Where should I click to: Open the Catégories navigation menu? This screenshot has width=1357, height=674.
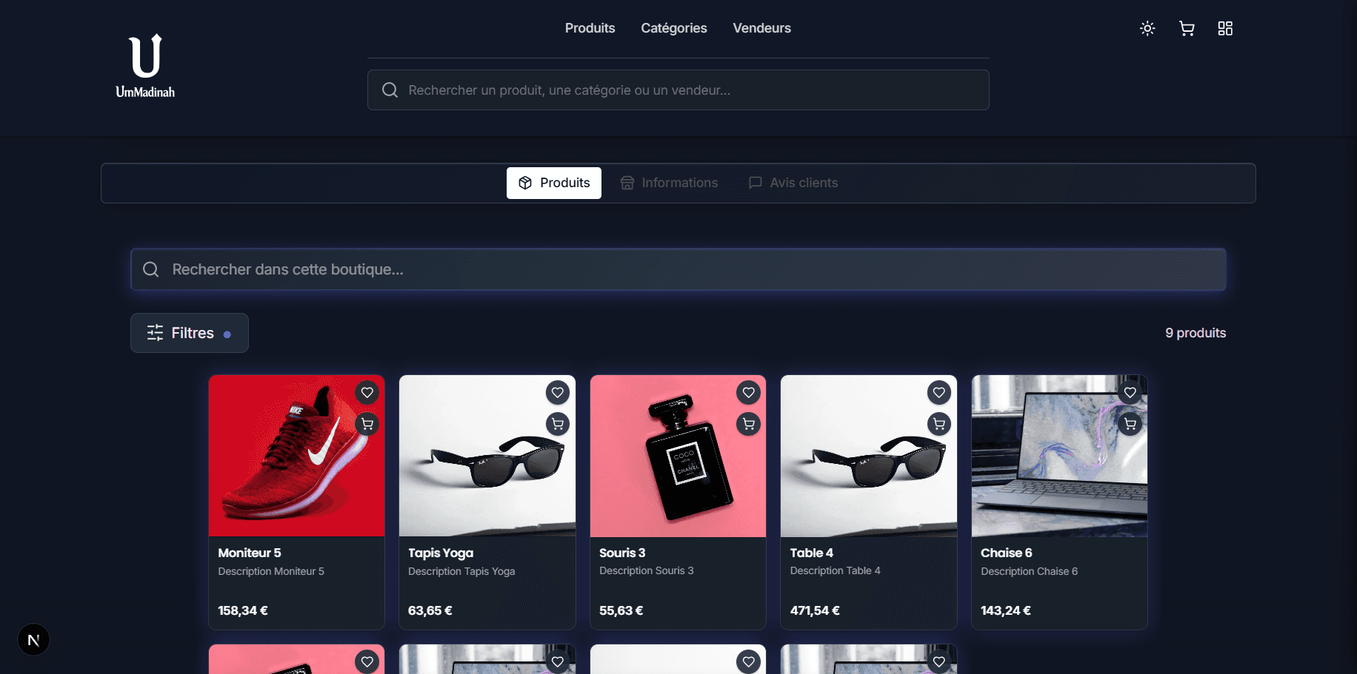click(x=673, y=28)
